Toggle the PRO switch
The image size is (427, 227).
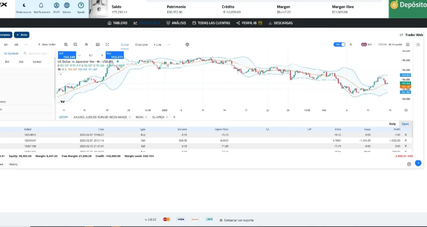coord(339,45)
